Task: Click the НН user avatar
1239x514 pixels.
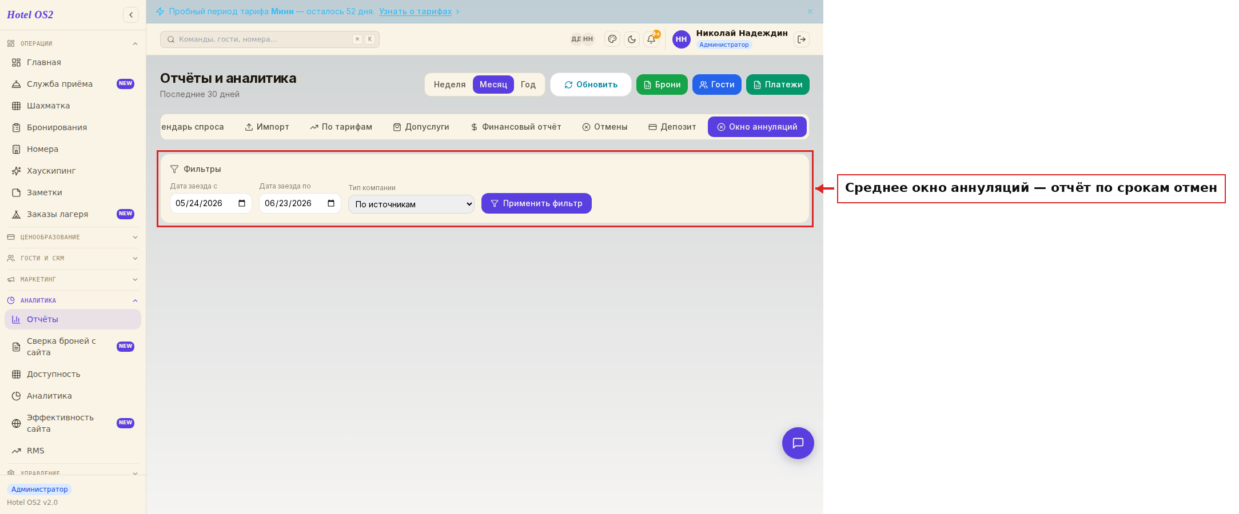Action: [x=681, y=39]
